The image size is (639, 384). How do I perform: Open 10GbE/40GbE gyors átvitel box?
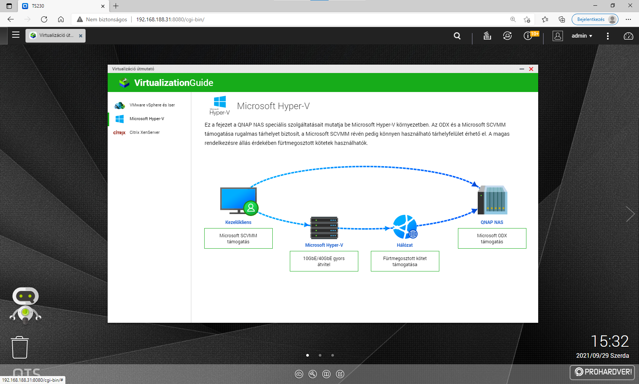[324, 261]
